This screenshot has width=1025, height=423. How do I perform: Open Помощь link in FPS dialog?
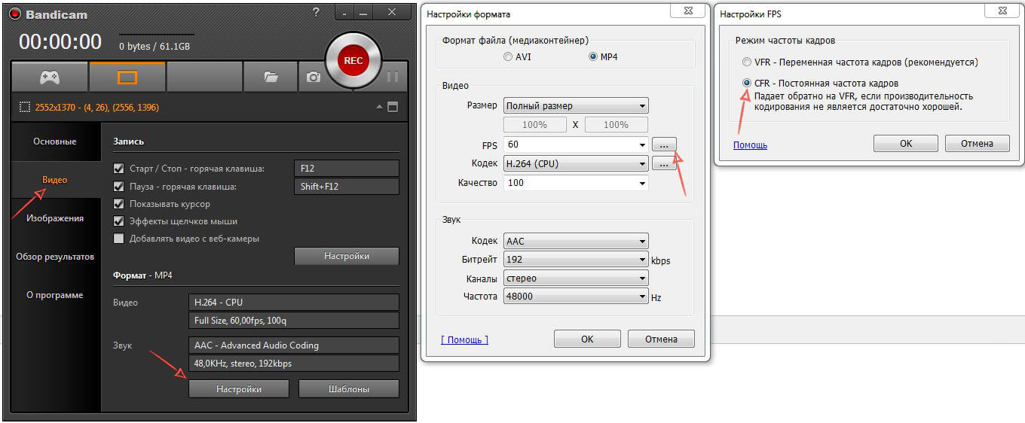click(x=750, y=145)
